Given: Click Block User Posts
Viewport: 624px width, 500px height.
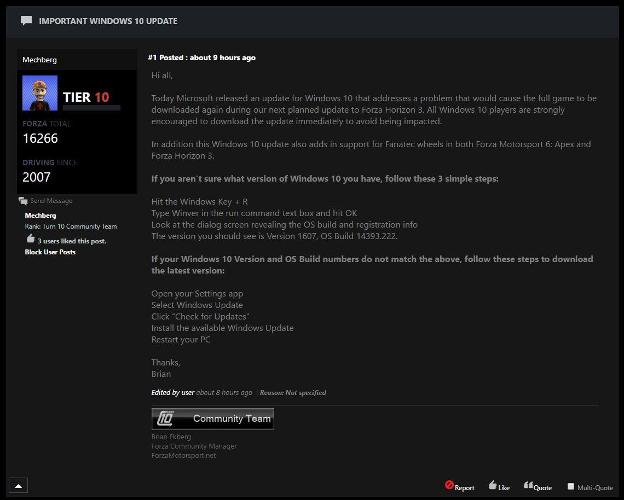Looking at the screenshot, I should pyautogui.click(x=50, y=252).
